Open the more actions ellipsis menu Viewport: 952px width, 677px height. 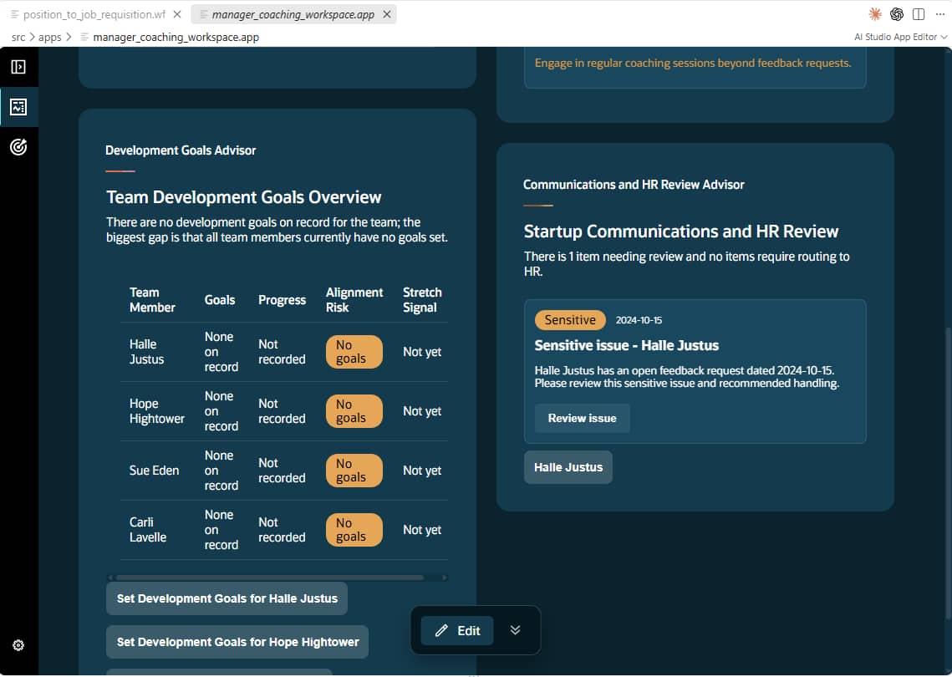tap(940, 14)
